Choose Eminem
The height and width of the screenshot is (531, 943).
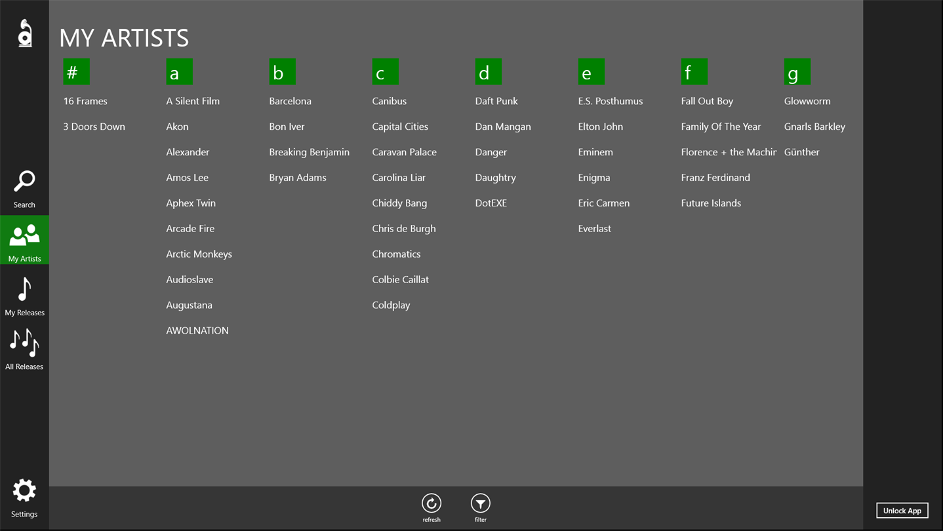(x=595, y=152)
